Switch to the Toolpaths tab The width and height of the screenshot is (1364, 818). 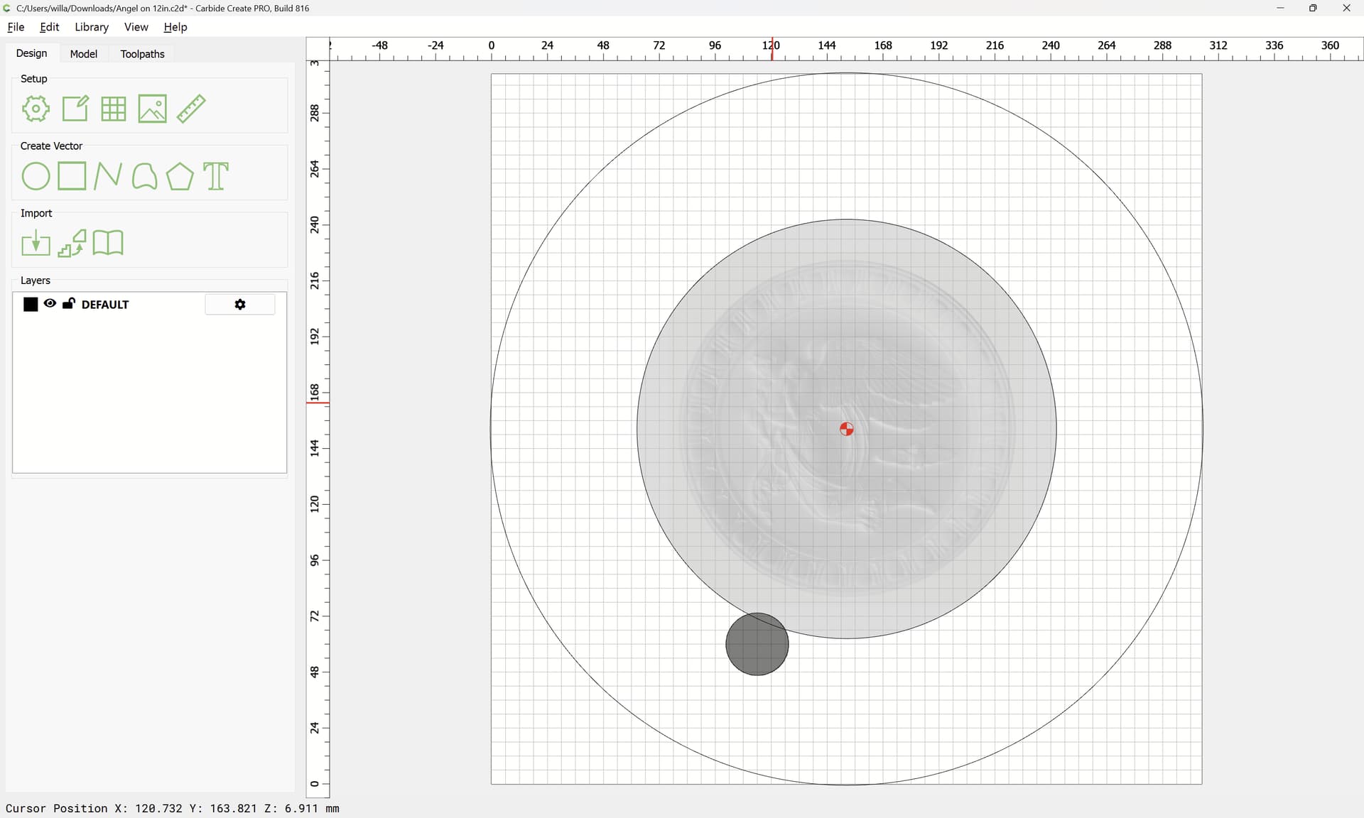click(142, 54)
